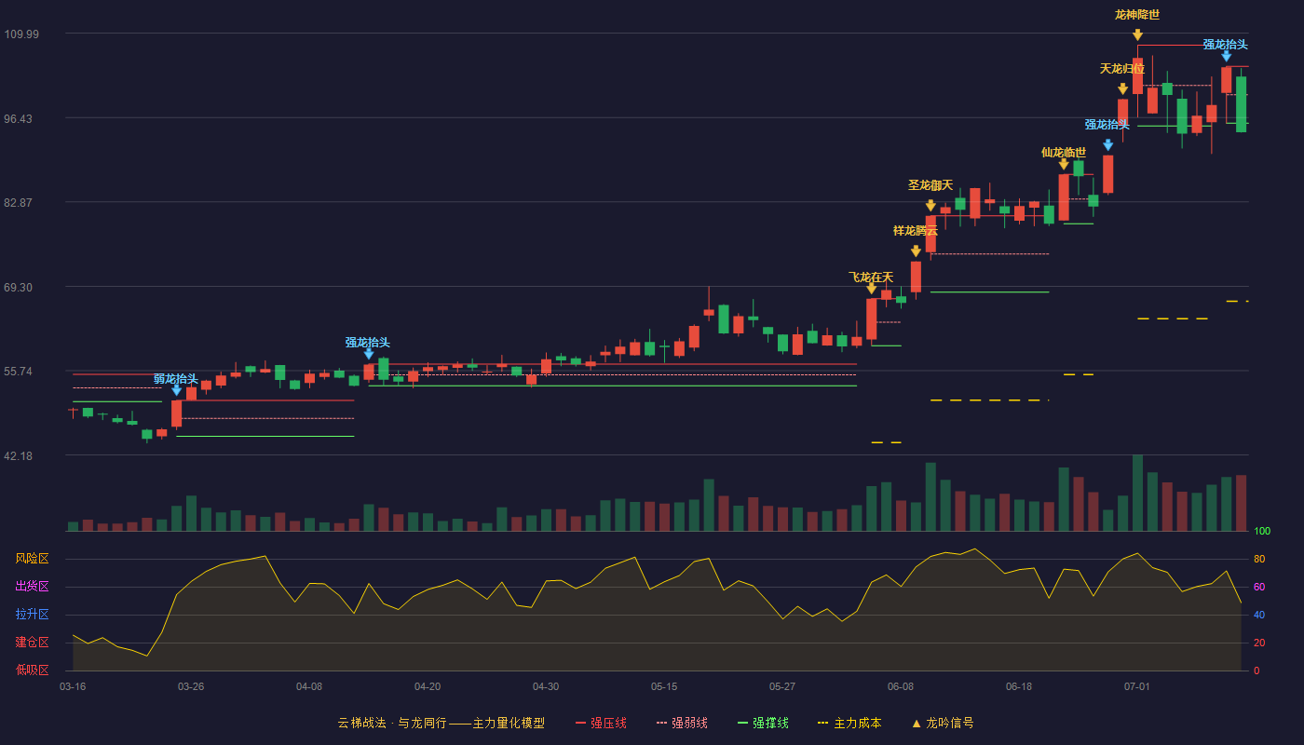Click the 风险区 zone label

coord(32,559)
